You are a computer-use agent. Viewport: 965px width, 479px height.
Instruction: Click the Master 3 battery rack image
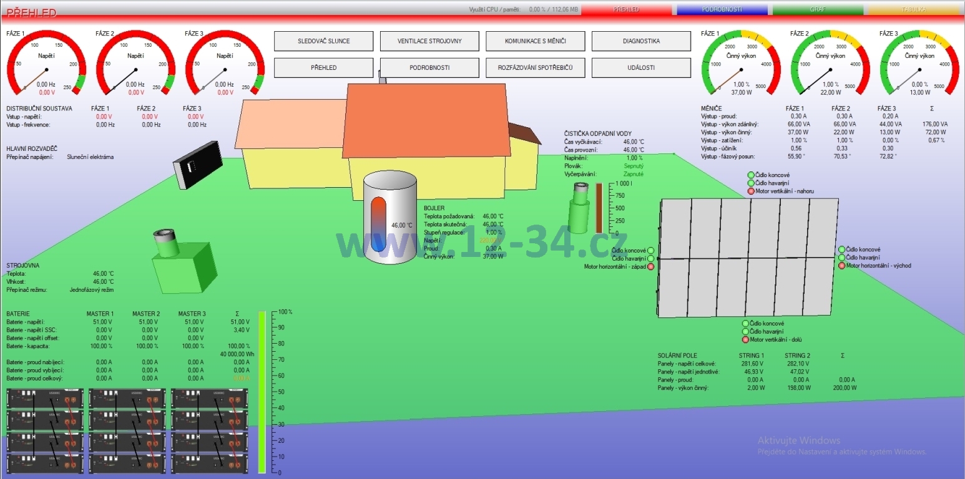pos(209,430)
